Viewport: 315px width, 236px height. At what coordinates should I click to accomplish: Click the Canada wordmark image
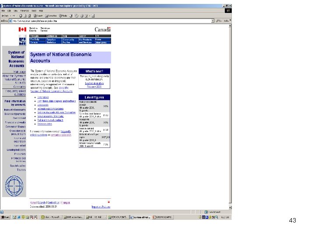103,30
